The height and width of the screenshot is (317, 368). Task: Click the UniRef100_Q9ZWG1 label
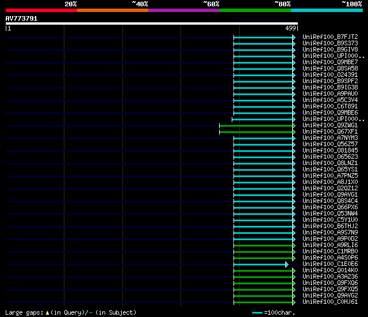click(x=330, y=126)
